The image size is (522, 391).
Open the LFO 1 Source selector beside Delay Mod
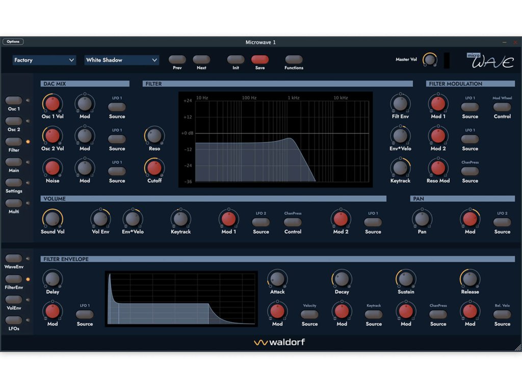[x=85, y=314]
